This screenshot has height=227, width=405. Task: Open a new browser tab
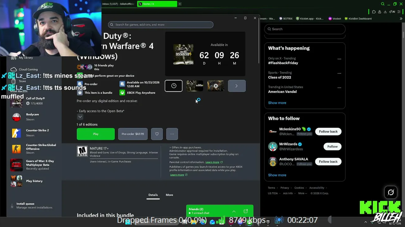tap(180, 4)
